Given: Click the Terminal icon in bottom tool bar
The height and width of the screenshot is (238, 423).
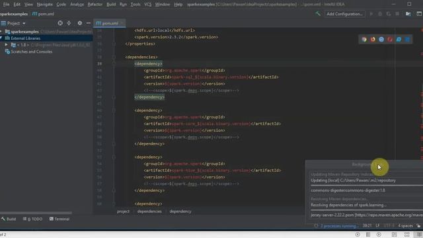Looking at the screenshot, I should click(52, 219).
